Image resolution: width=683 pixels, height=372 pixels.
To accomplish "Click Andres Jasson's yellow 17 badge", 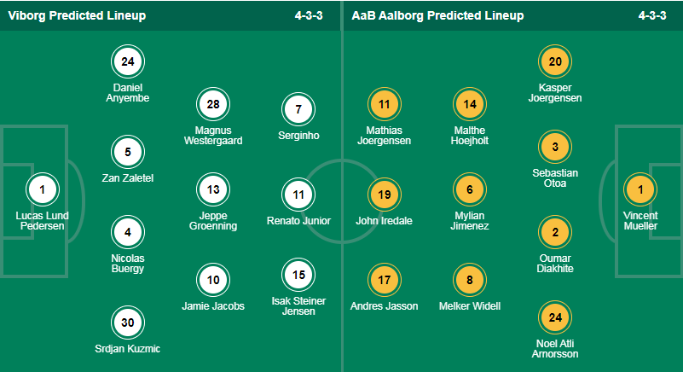I will click(x=385, y=280).
